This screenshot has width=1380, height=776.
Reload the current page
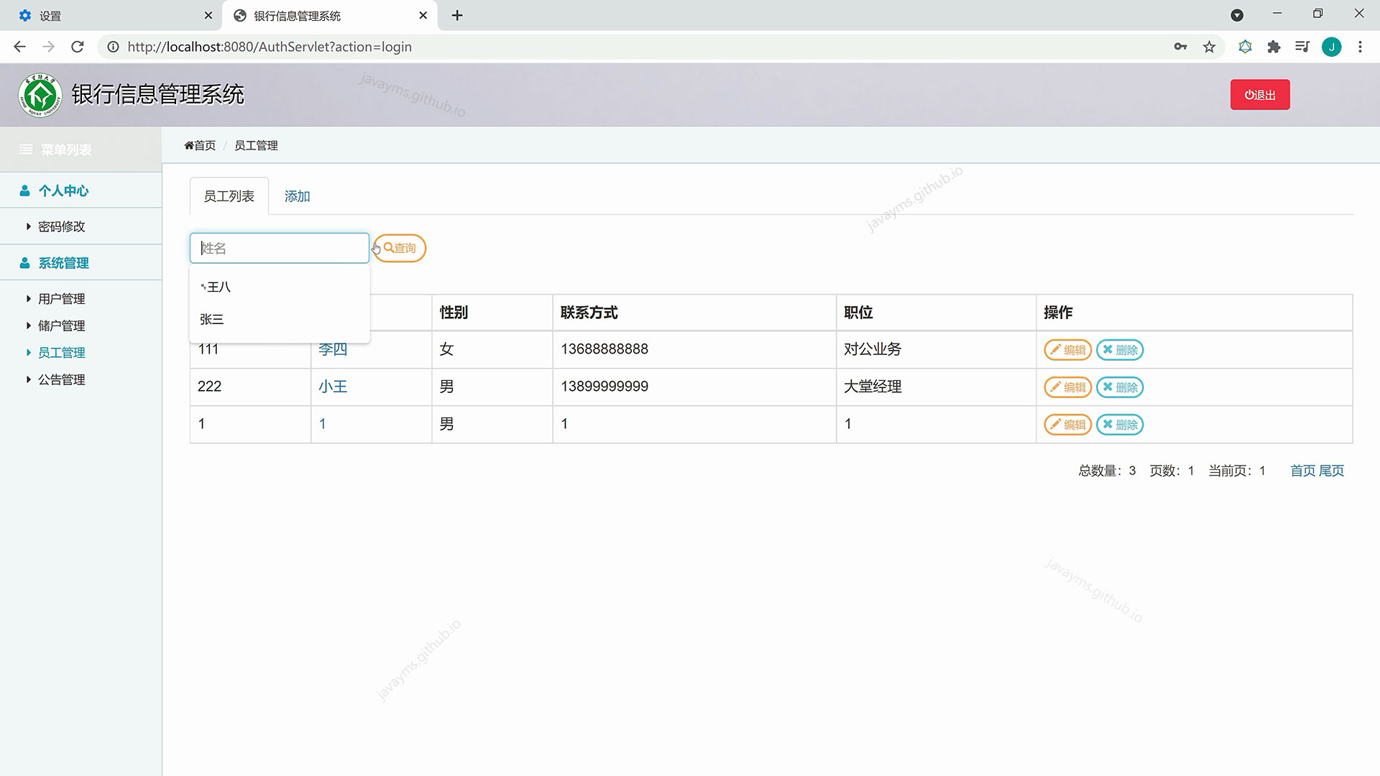coord(78,47)
